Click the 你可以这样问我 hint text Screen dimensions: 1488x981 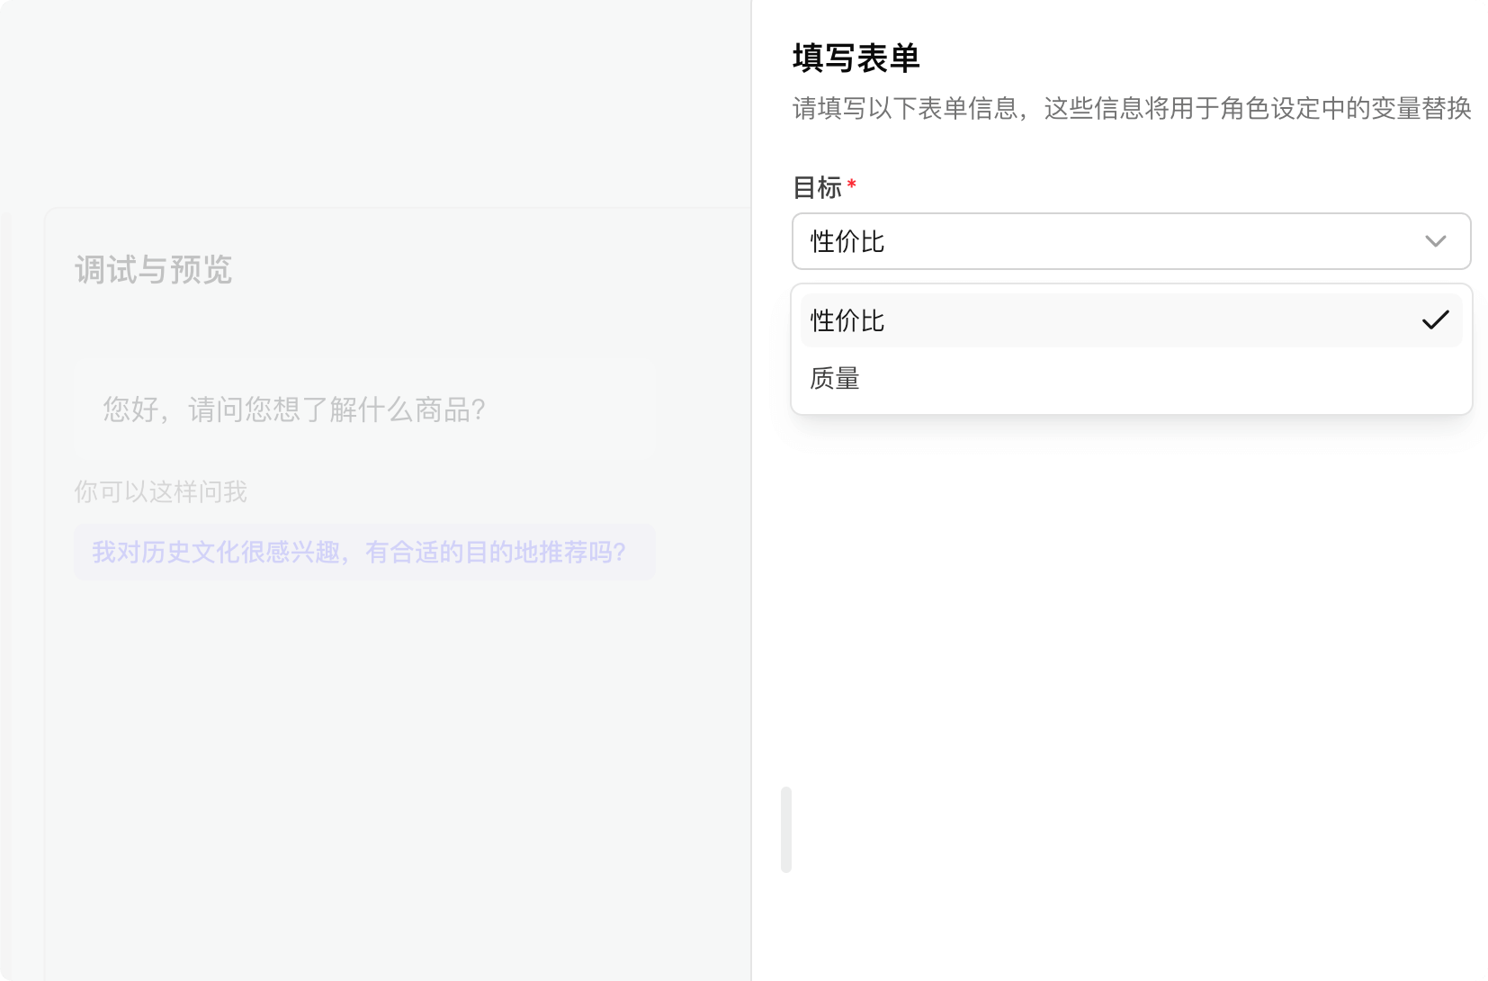coord(161,491)
